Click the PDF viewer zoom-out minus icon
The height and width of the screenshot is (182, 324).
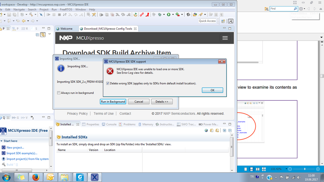(x=290, y=169)
